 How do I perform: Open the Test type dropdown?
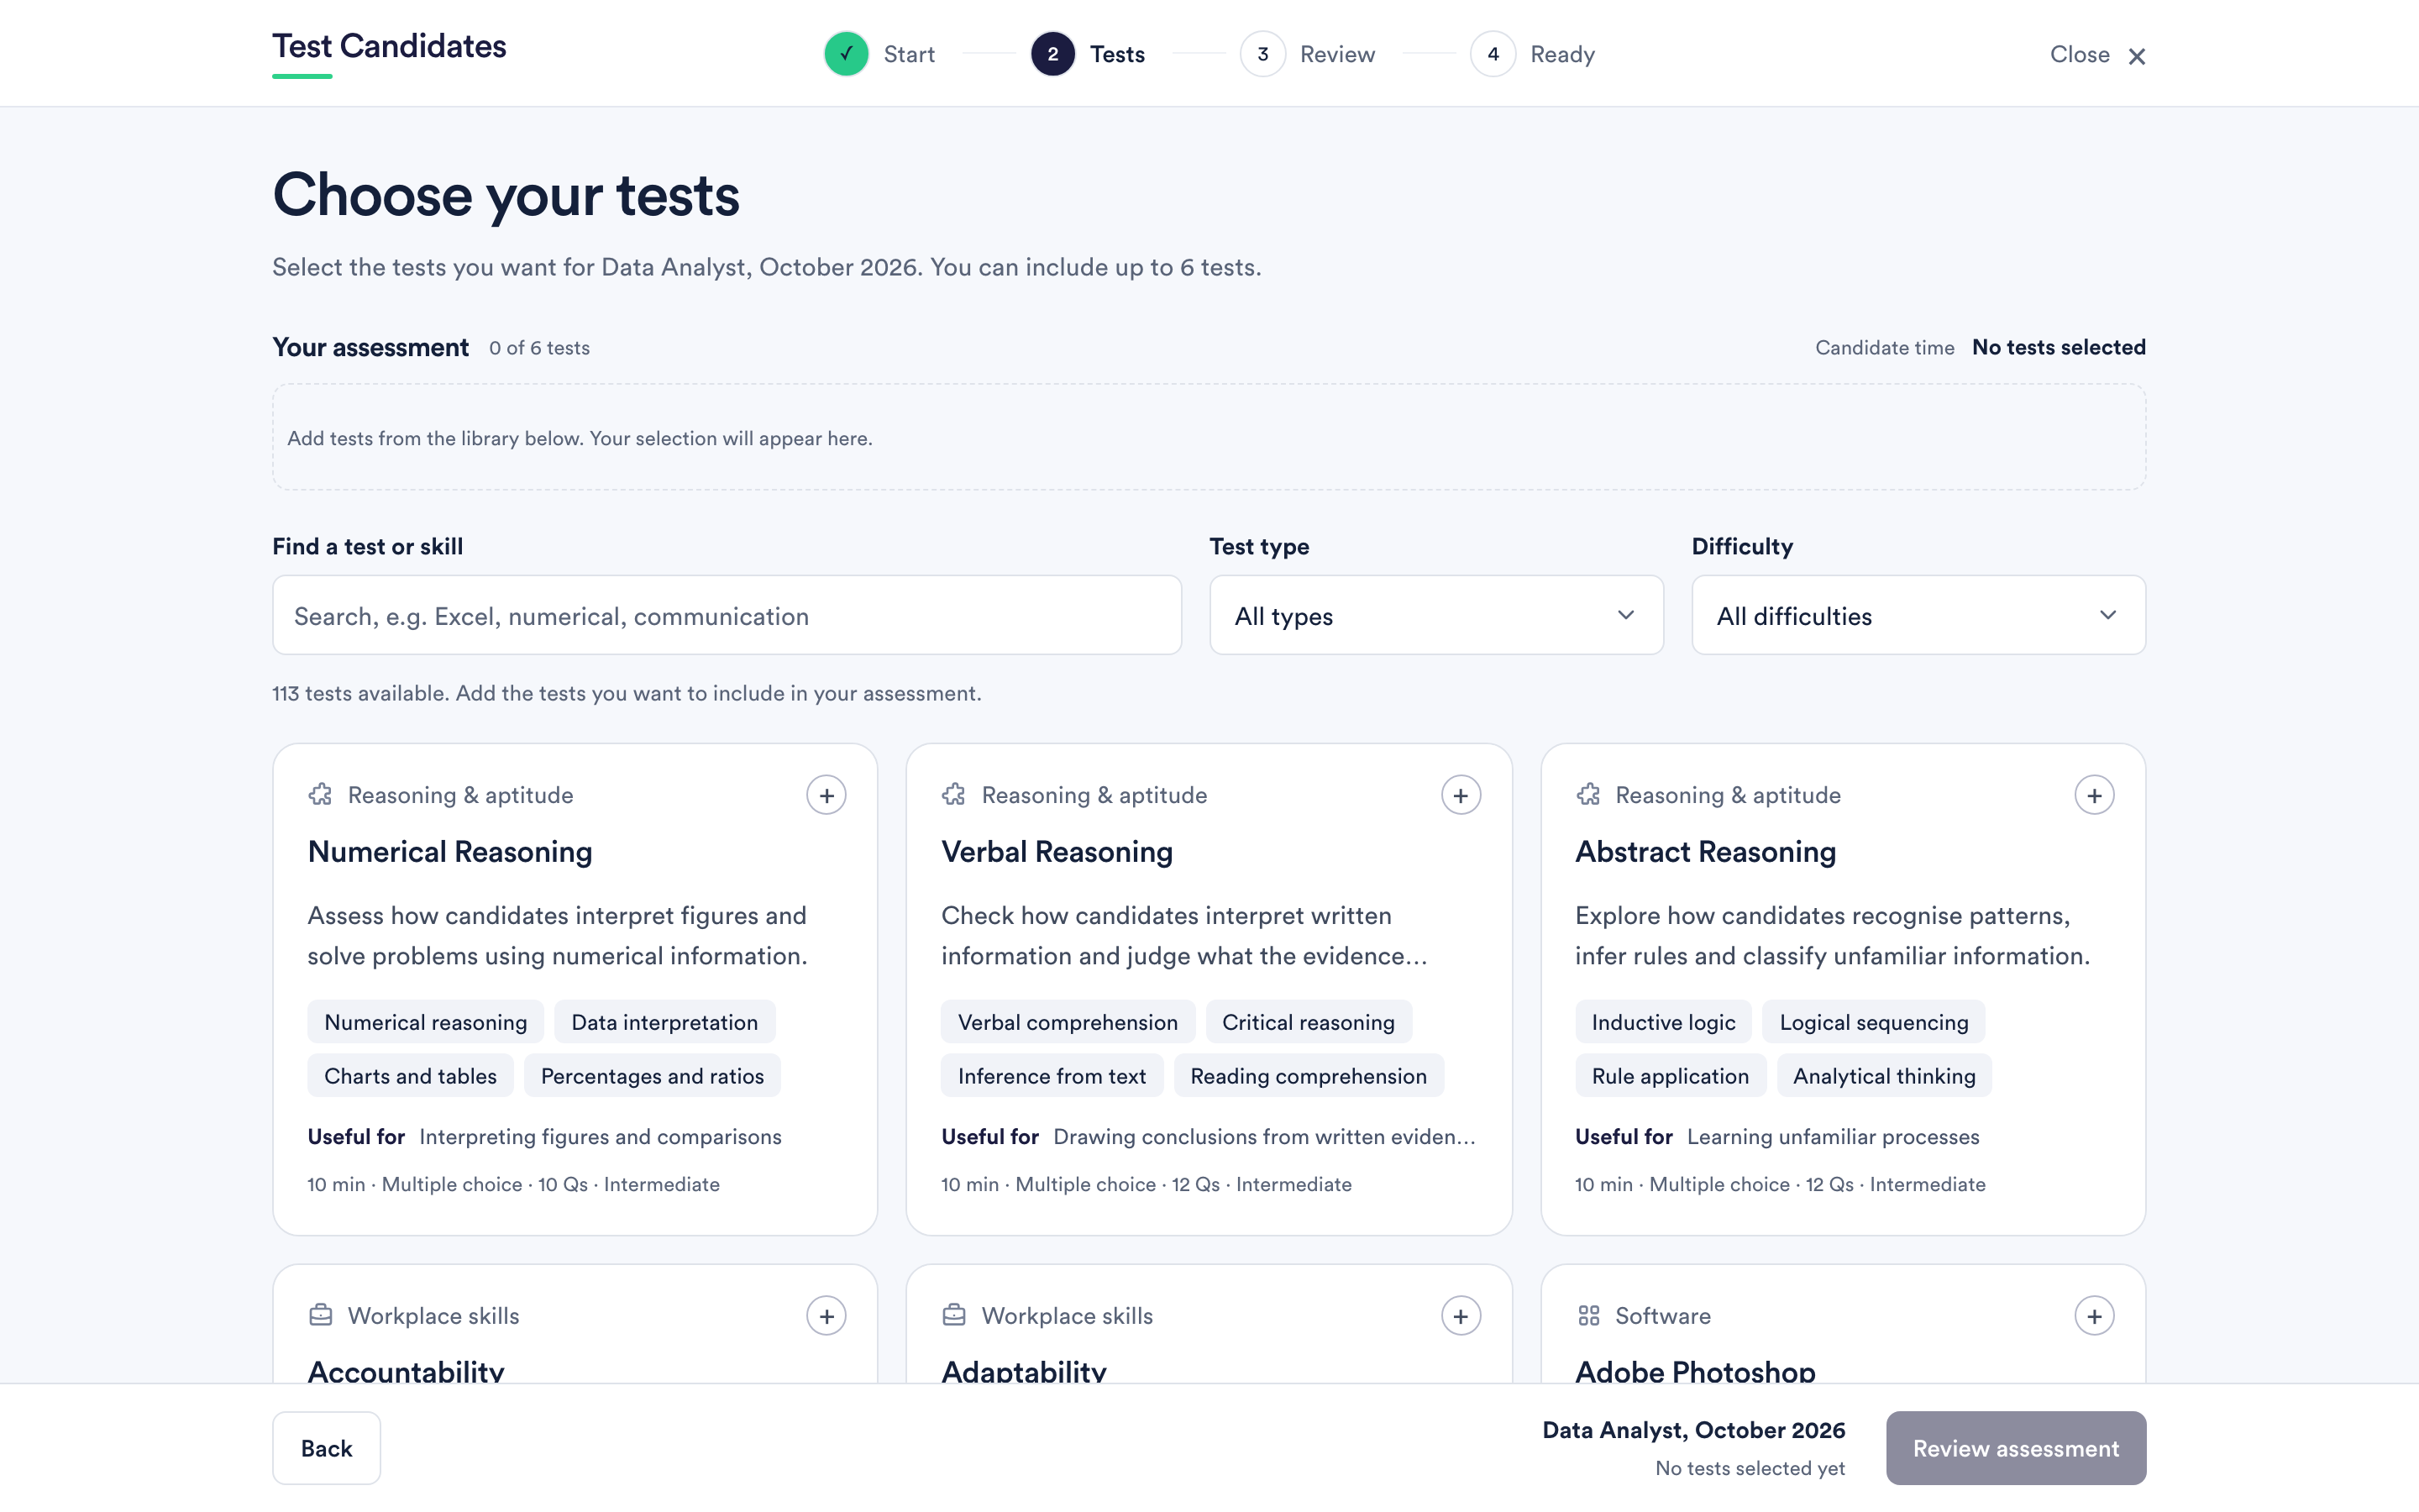tap(1435, 615)
